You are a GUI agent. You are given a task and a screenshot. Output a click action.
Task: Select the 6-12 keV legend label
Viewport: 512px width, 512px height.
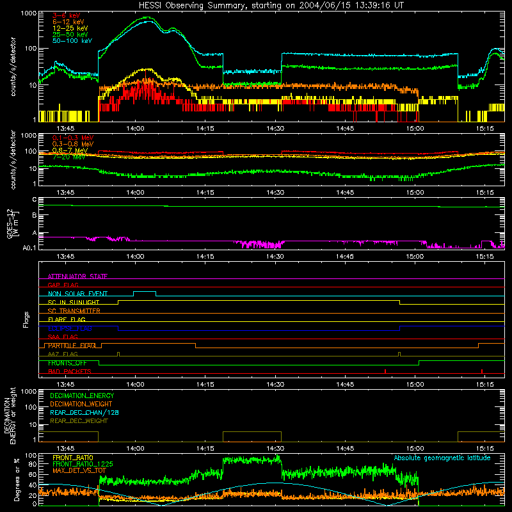(68, 22)
